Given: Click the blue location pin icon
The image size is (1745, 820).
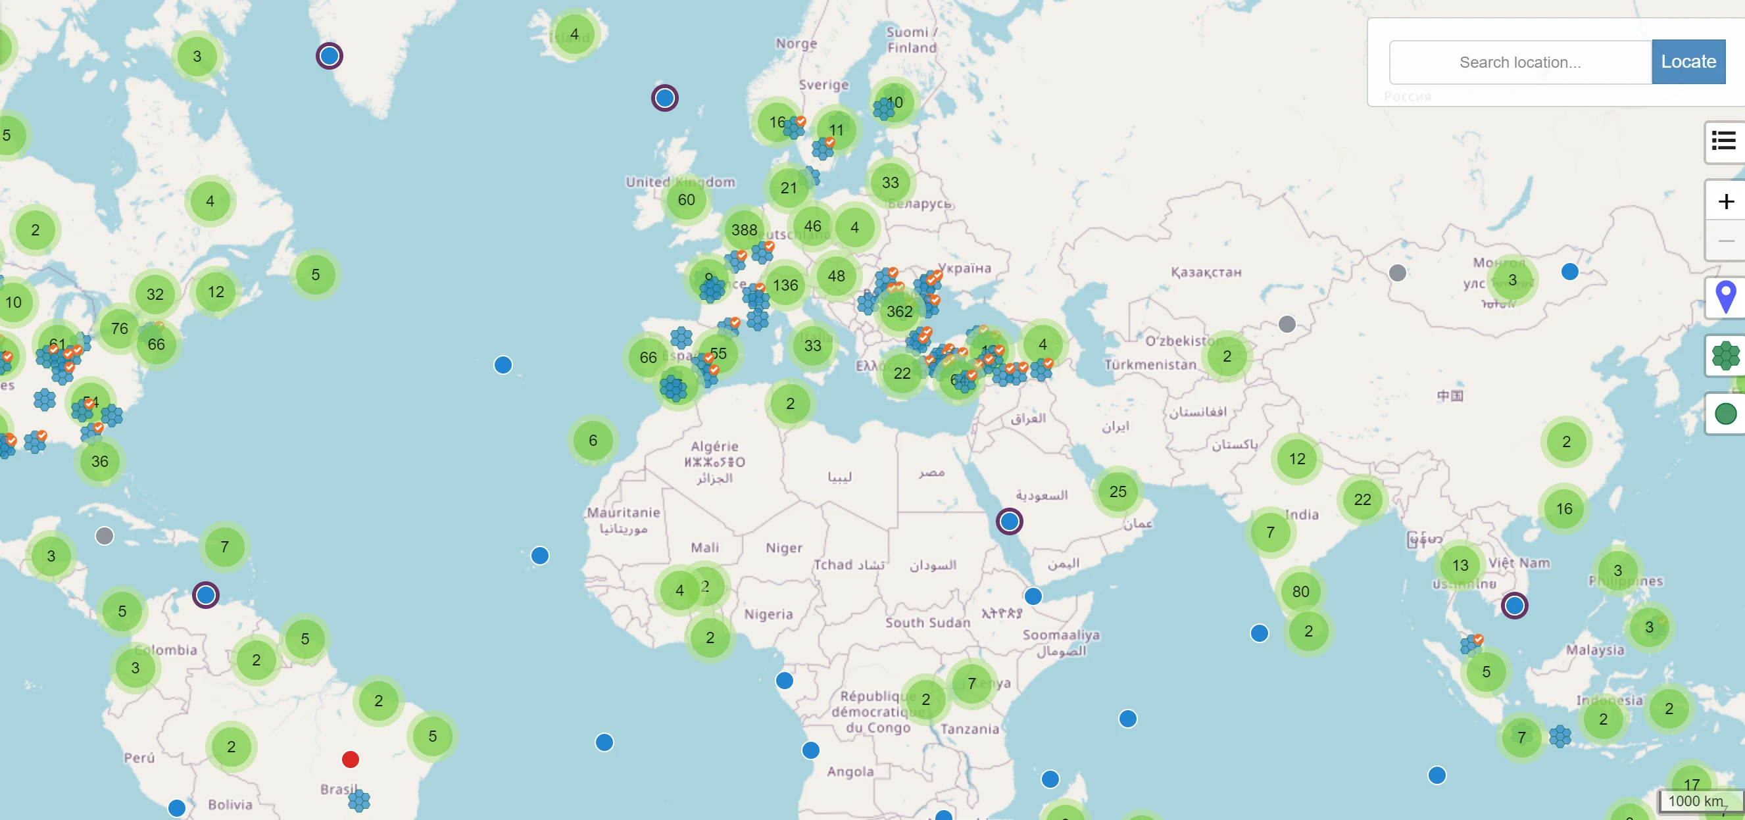Looking at the screenshot, I should click(x=1725, y=297).
